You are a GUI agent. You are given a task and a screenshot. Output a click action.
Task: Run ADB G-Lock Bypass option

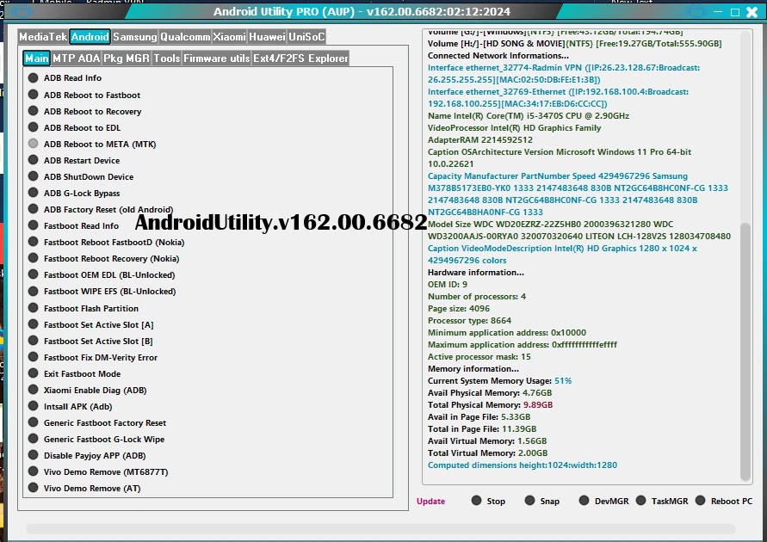[74, 193]
